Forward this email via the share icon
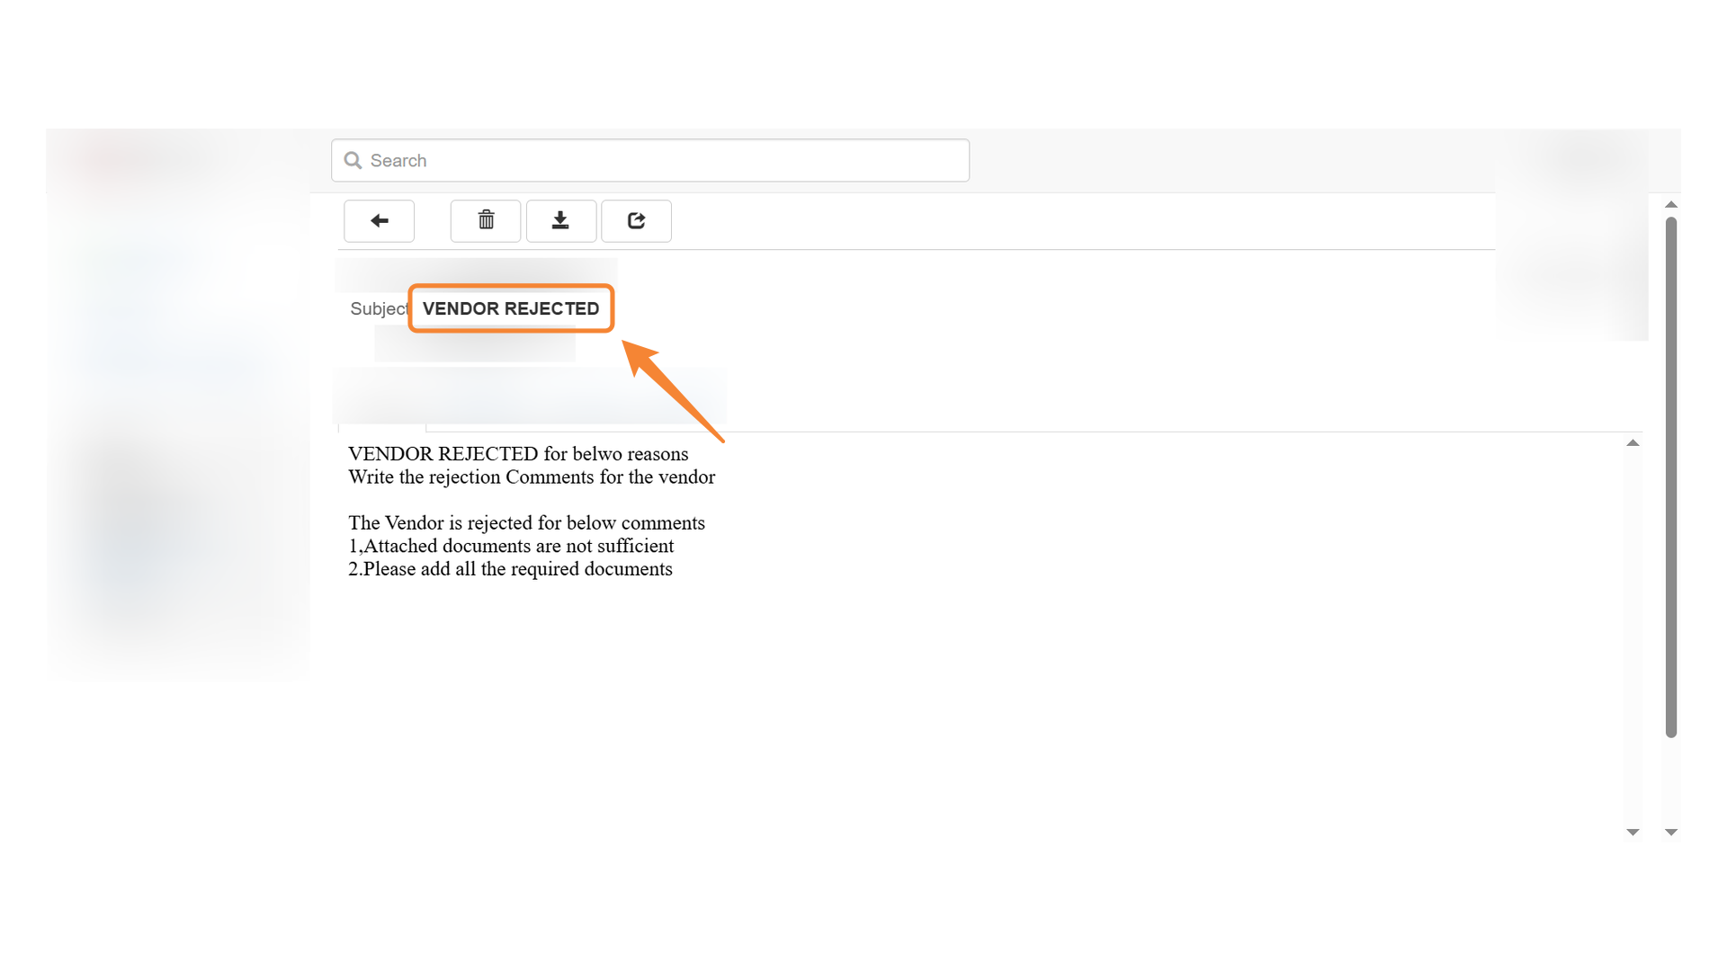Viewport: 1727px width, 971px height. 636,220
